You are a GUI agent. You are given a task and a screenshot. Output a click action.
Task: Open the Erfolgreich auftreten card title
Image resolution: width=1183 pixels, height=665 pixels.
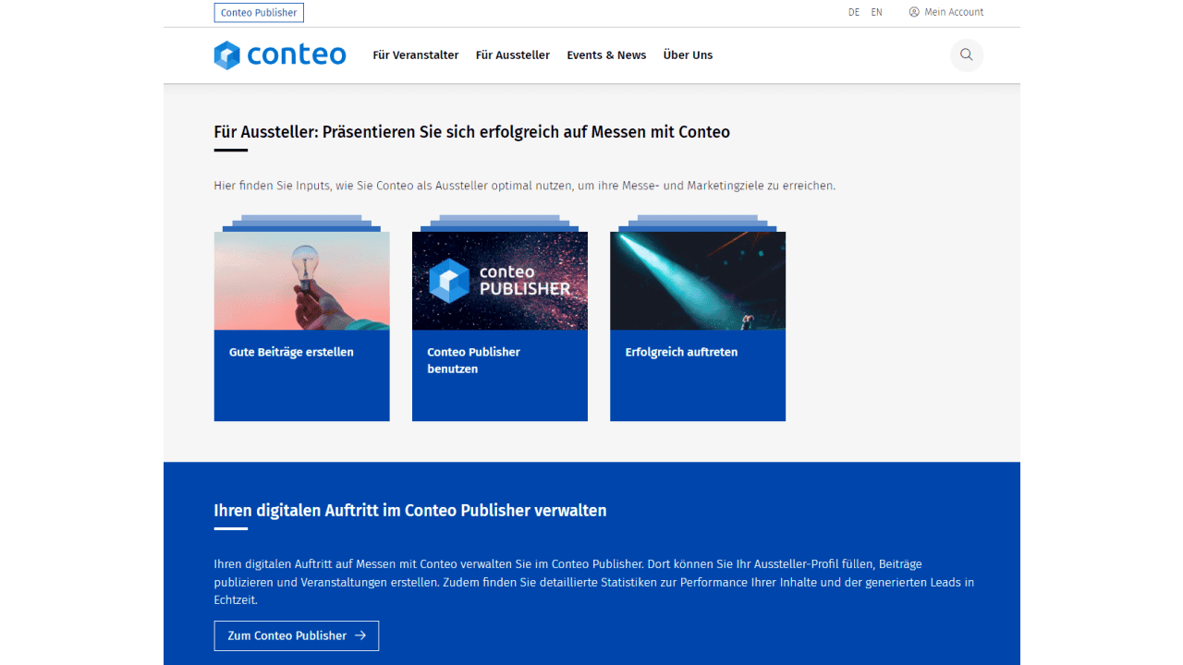[681, 352]
